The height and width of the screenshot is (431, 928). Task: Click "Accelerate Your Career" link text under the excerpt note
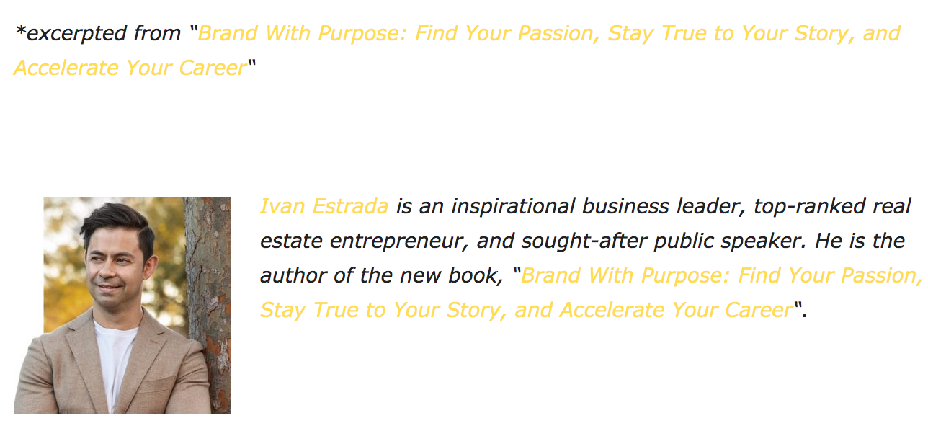point(130,68)
